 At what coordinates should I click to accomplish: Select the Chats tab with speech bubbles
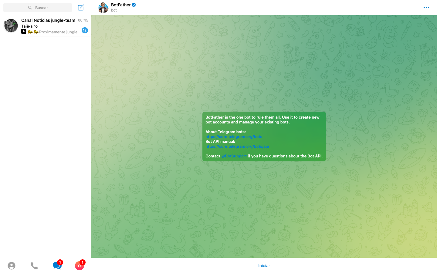coord(57,265)
